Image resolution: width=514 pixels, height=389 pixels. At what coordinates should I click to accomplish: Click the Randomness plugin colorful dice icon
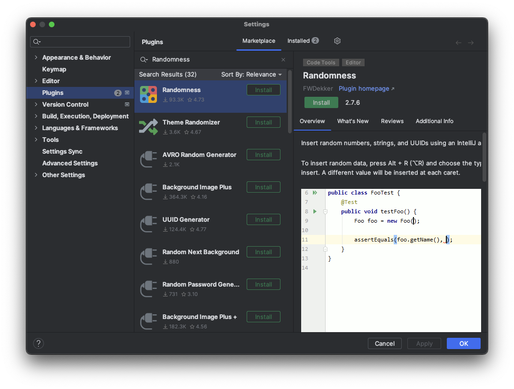pos(148,94)
